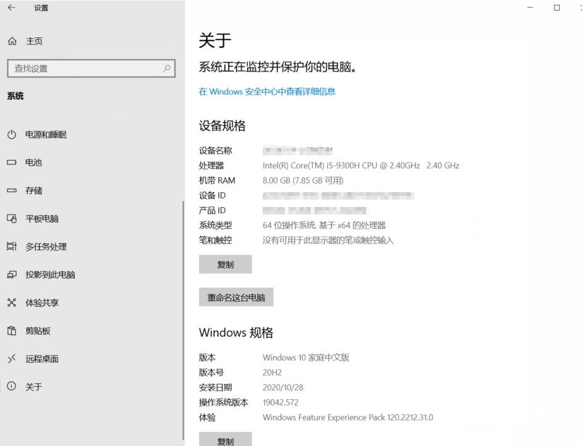Click the search magnifier icon
582x446 pixels.
(x=166, y=68)
